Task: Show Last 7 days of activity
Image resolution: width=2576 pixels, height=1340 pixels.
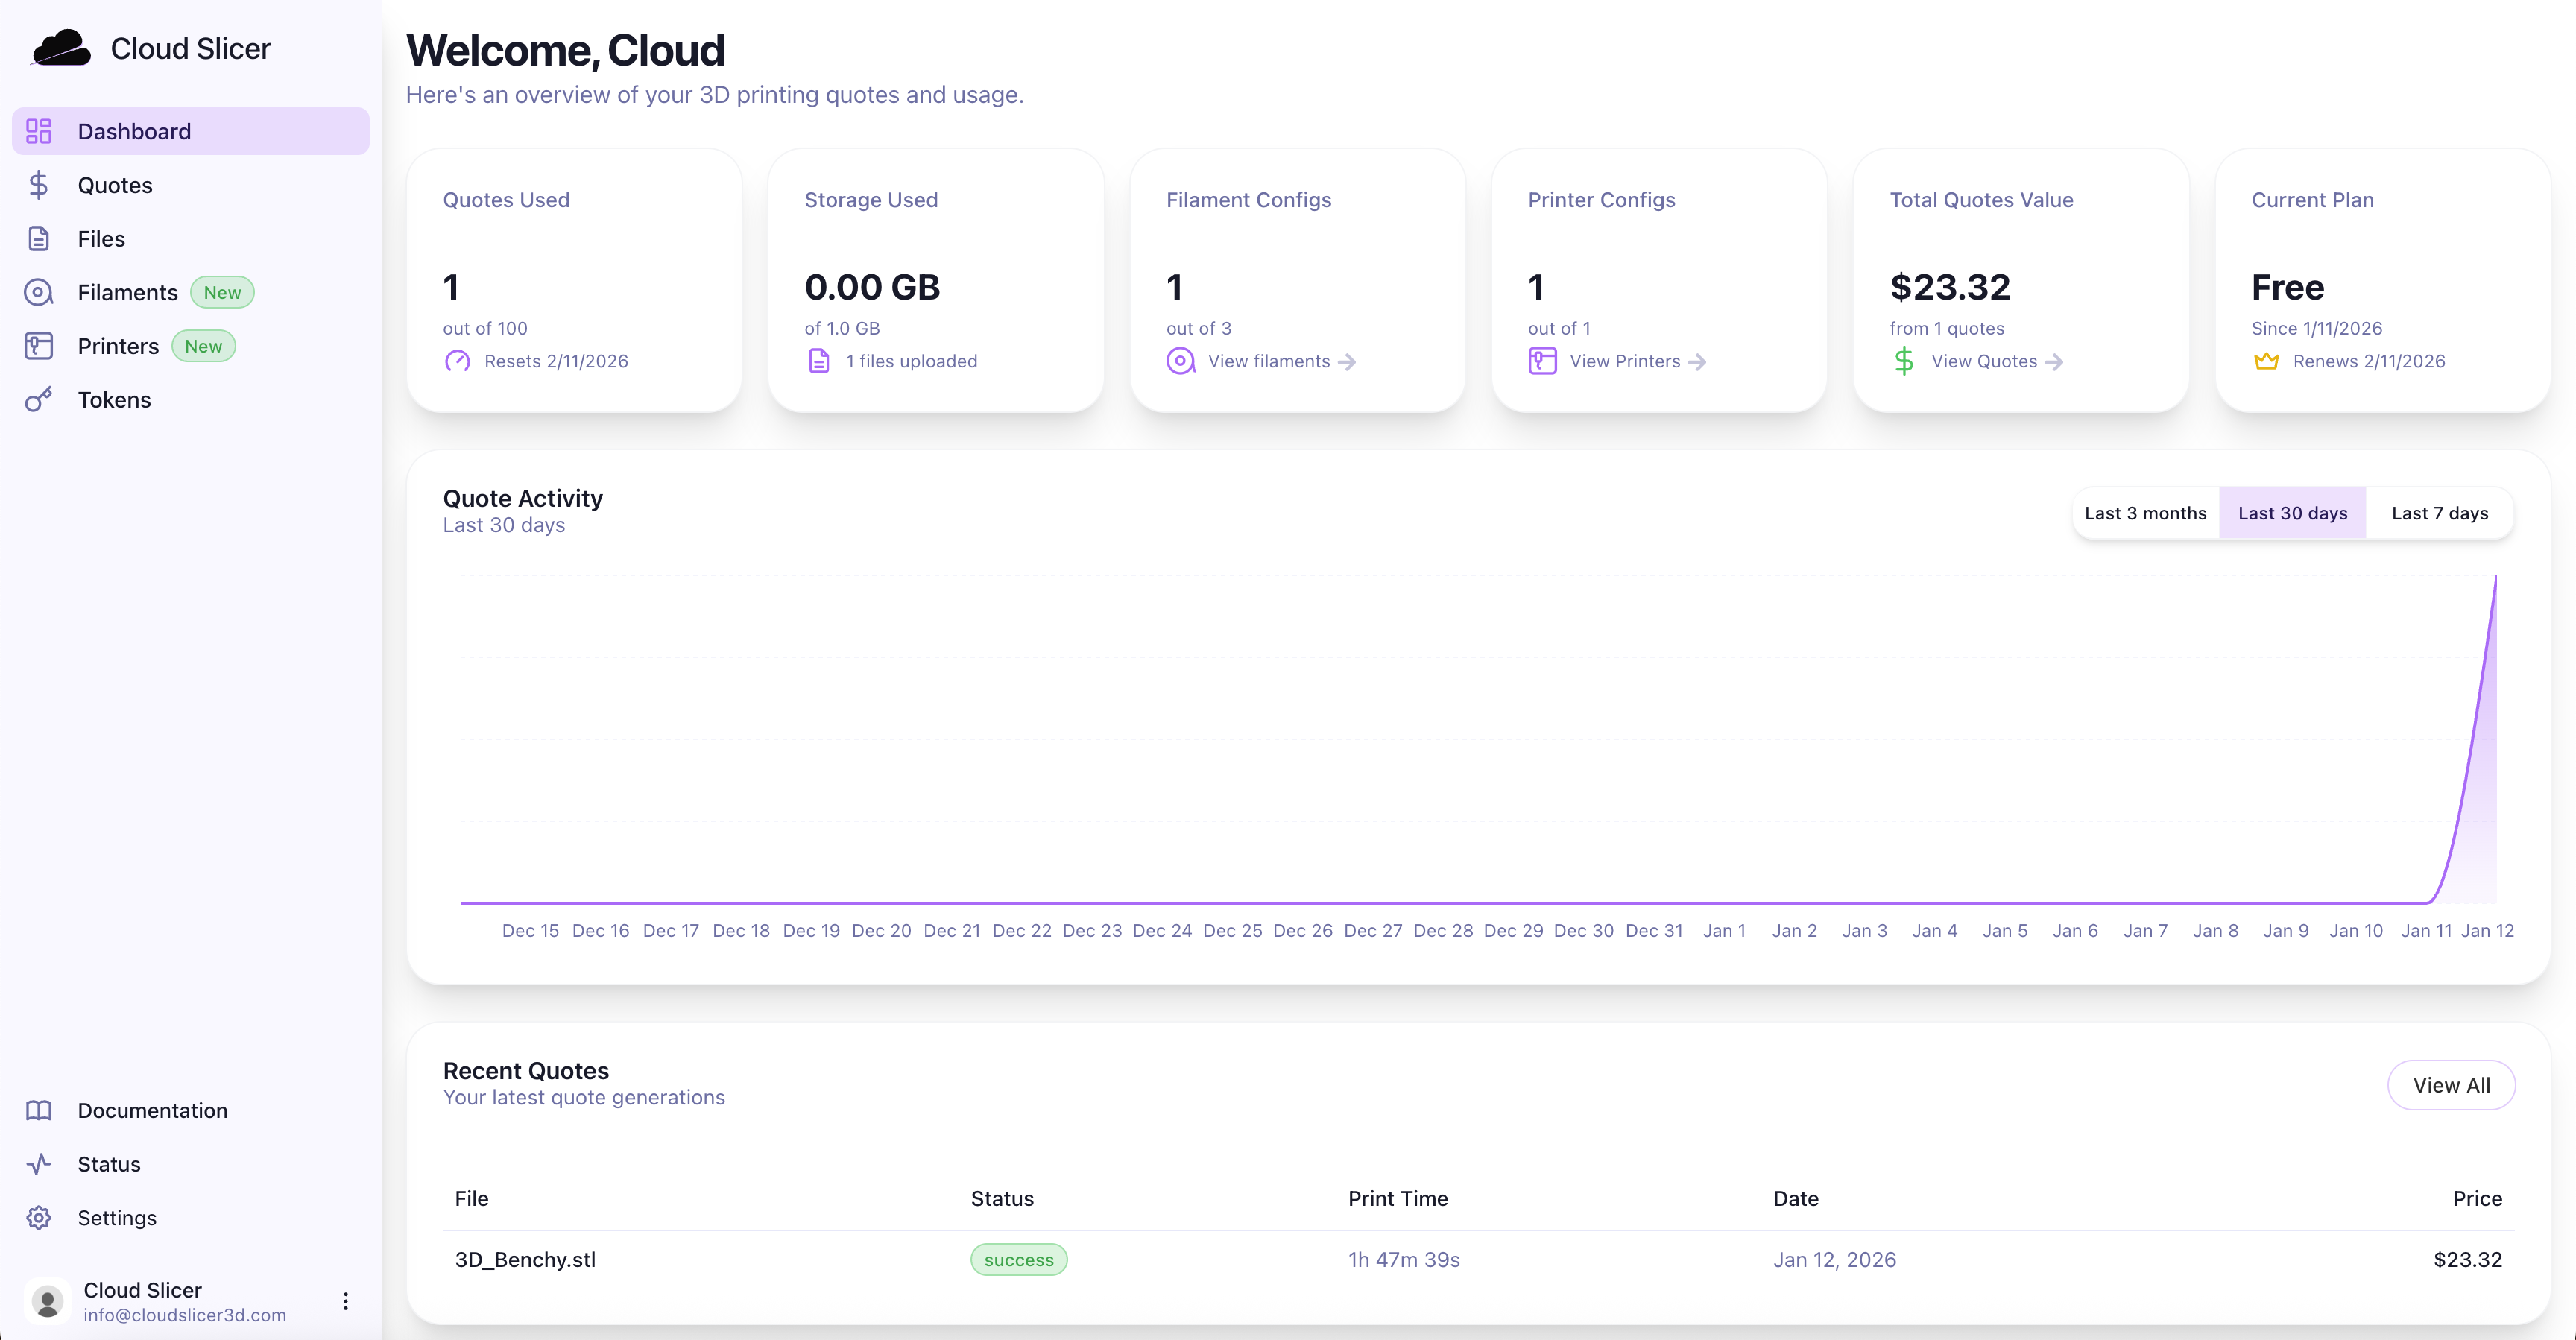Action: [2439, 513]
